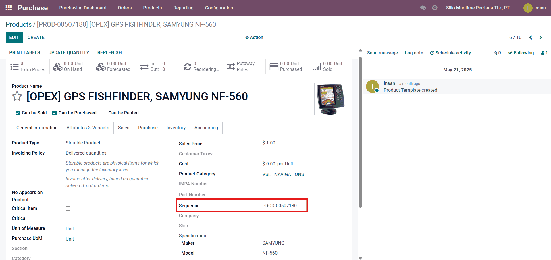Go to previous product record arrow
Screen dimensions: 551x260
pyautogui.click(x=531, y=38)
